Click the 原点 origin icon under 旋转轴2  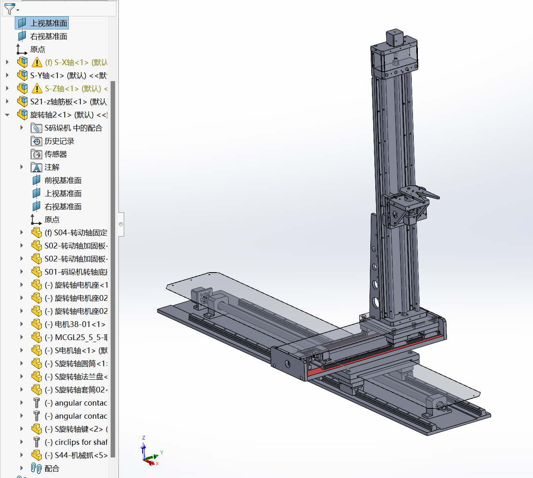point(36,220)
